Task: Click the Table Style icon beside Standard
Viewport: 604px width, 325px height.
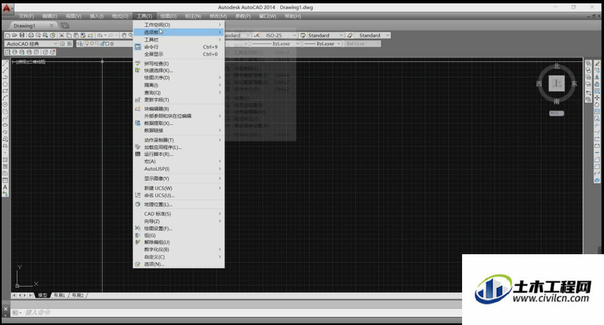Action: [303, 35]
